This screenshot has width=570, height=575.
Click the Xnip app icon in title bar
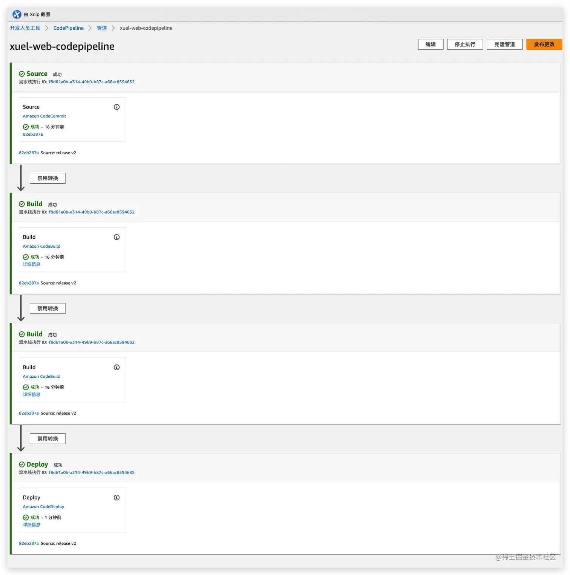coord(17,14)
